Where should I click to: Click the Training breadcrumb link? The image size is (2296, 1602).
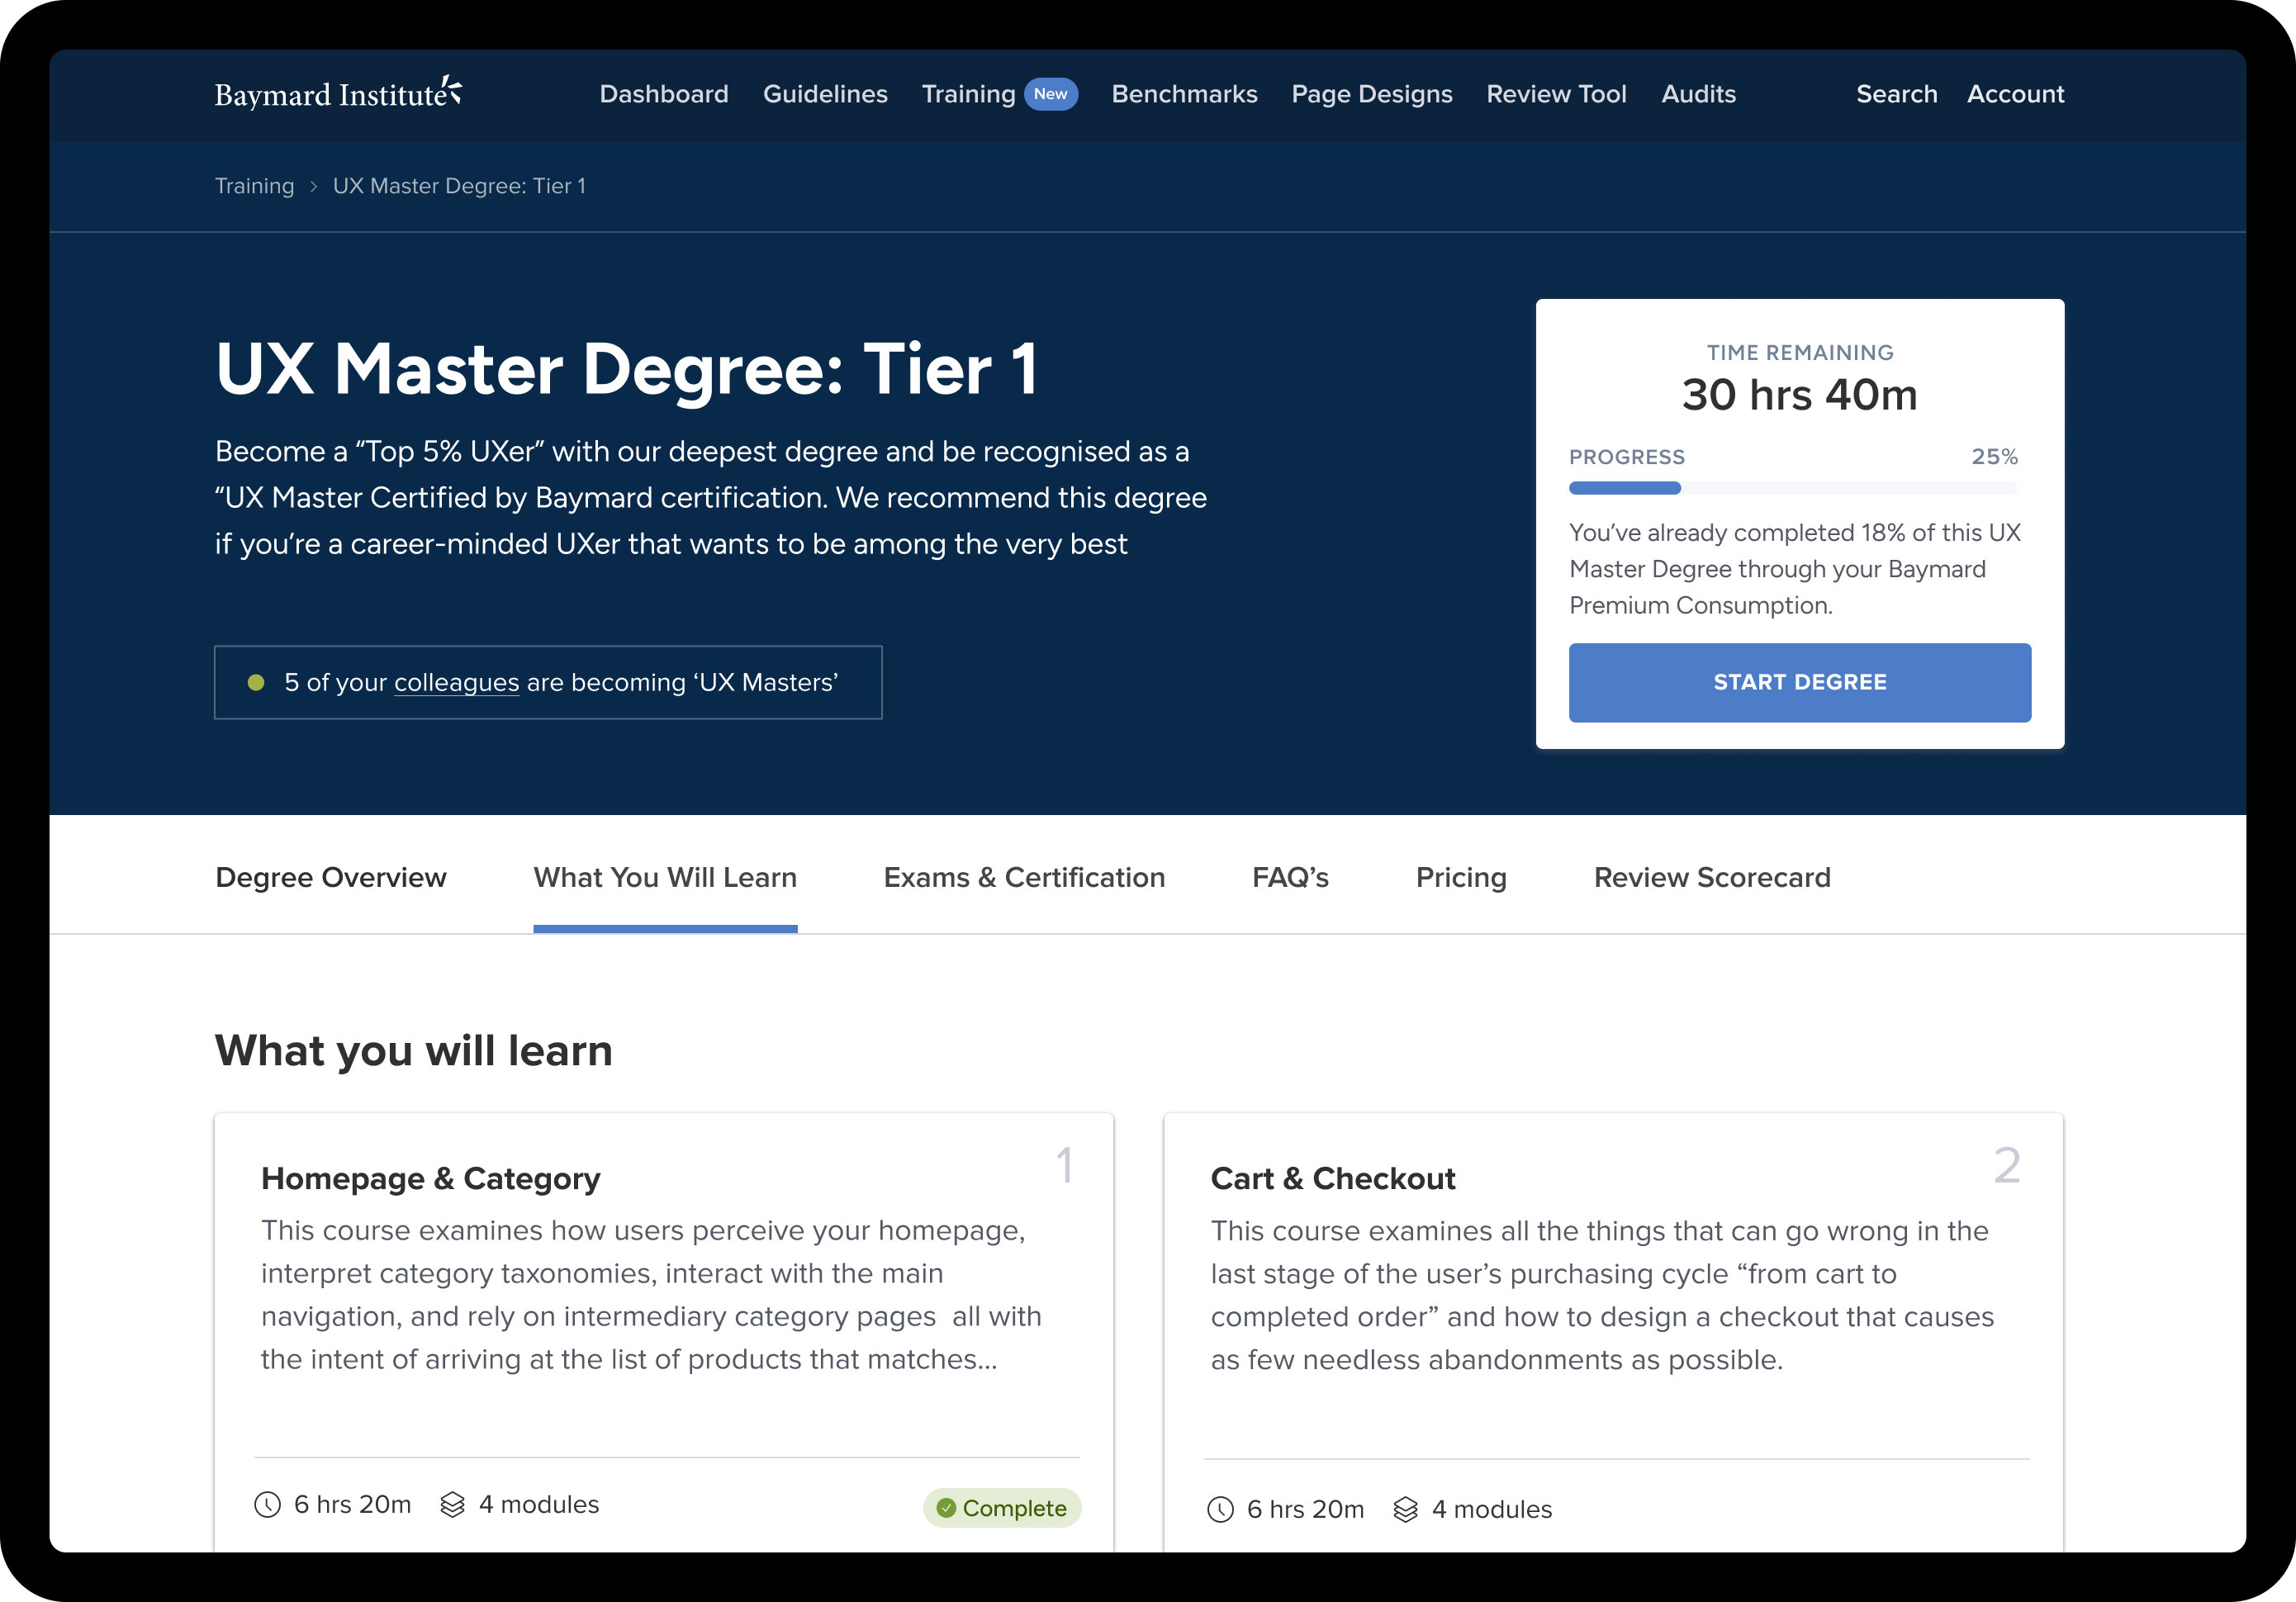[x=254, y=186]
